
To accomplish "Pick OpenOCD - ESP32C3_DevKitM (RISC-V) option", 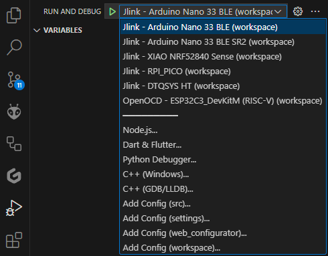I will click(x=223, y=101).
